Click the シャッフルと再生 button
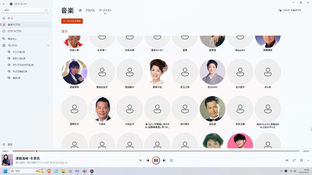The image size is (312, 175). (x=72, y=21)
